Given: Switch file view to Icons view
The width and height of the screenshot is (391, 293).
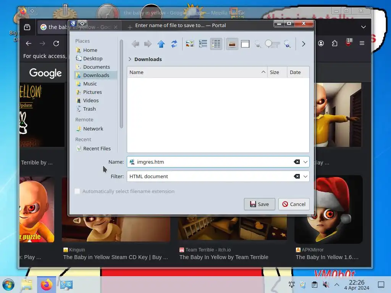Looking at the screenshot, I should tap(190, 44).
